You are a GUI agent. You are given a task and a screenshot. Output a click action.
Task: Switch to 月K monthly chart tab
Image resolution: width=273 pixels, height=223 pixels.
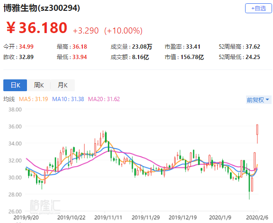62,85
